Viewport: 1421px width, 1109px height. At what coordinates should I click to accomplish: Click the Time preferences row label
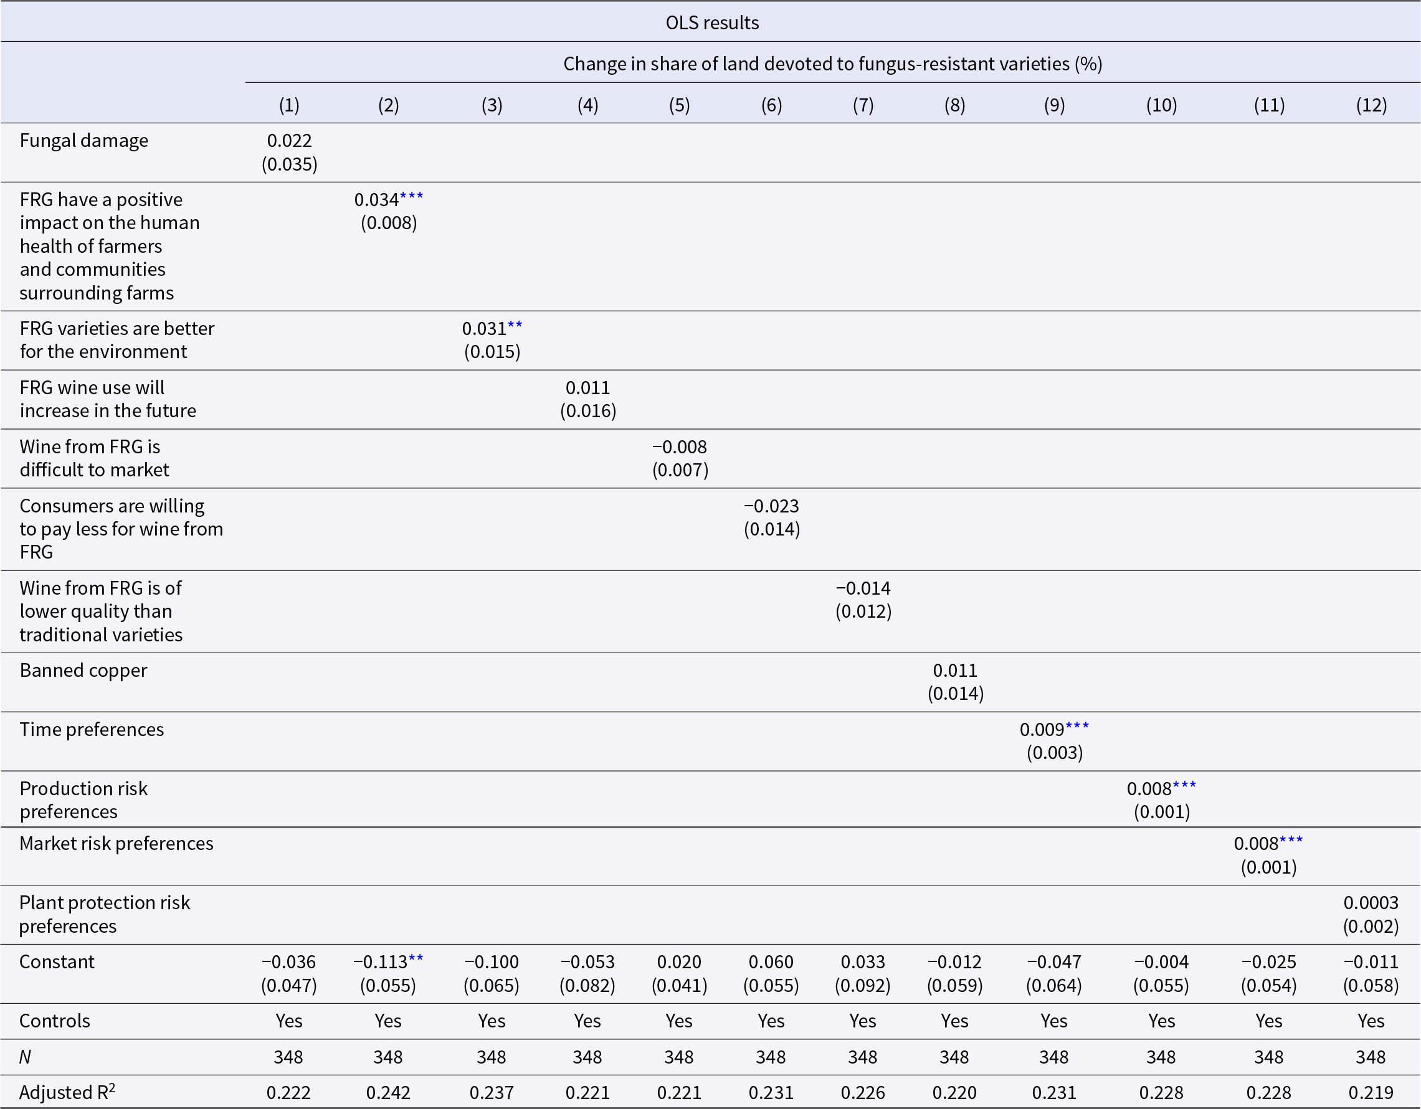(92, 730)
